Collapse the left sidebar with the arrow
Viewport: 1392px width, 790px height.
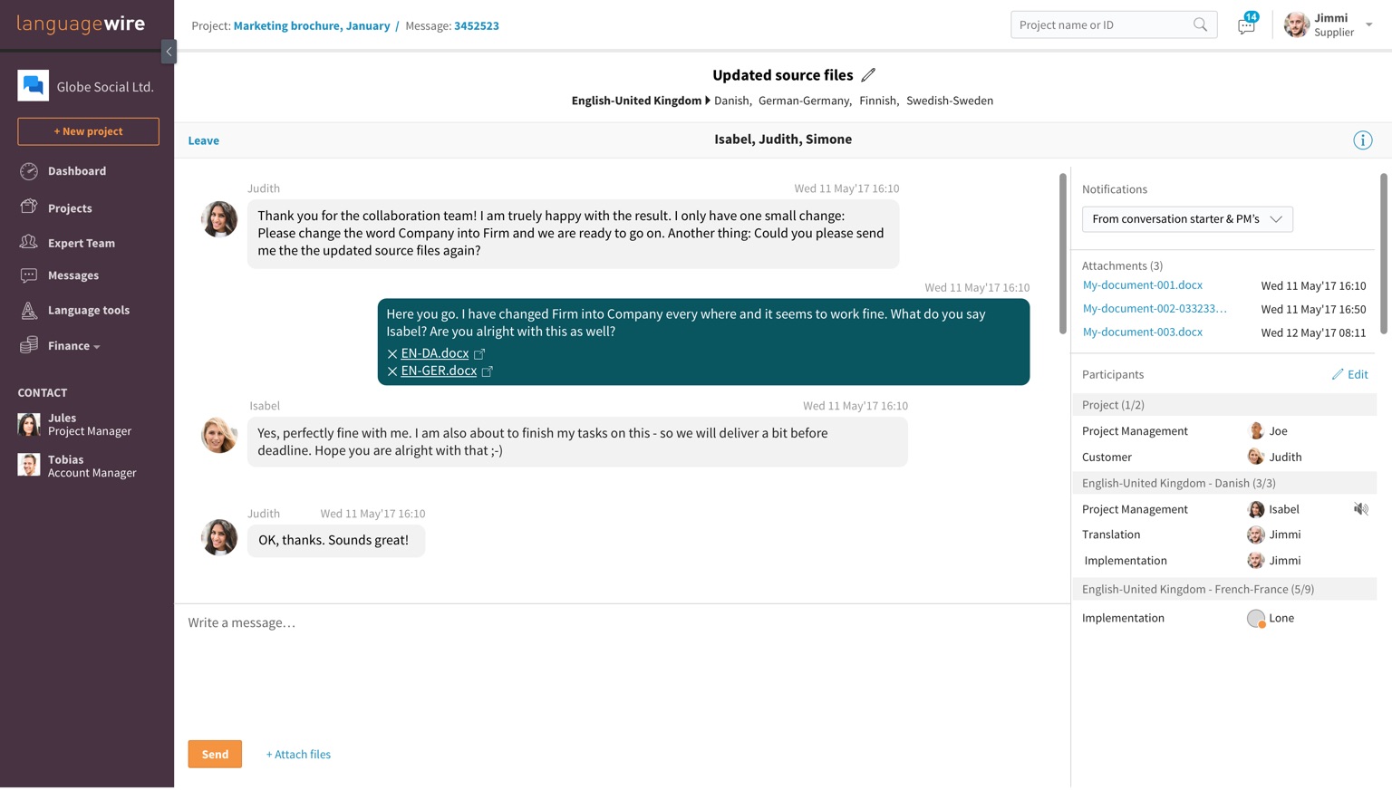pyautogui.click(x=169, y=52)
